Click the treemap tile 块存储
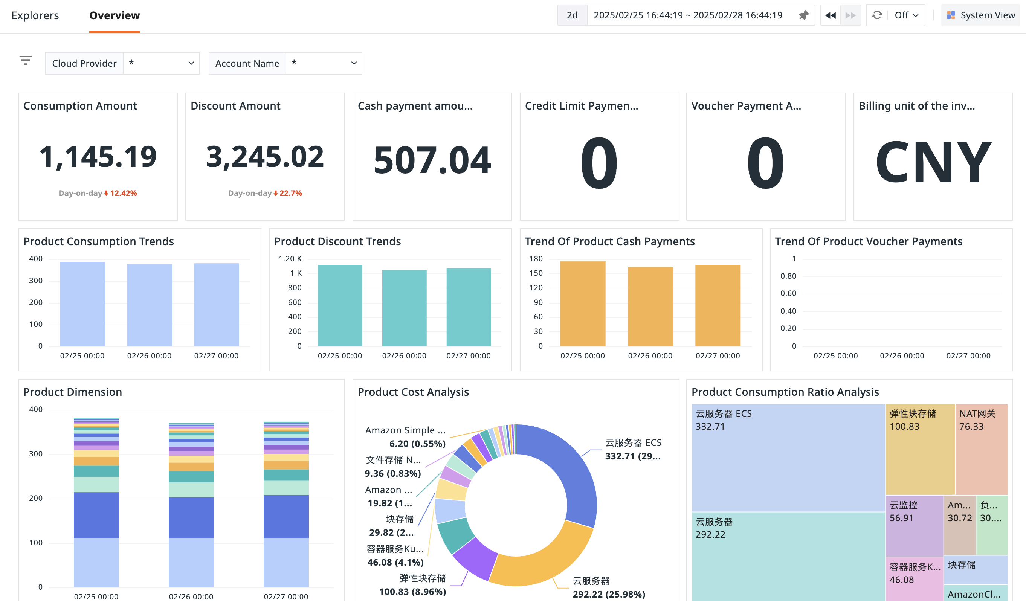The height and width of the screenshot is (601, 1026). pos(976,570)
